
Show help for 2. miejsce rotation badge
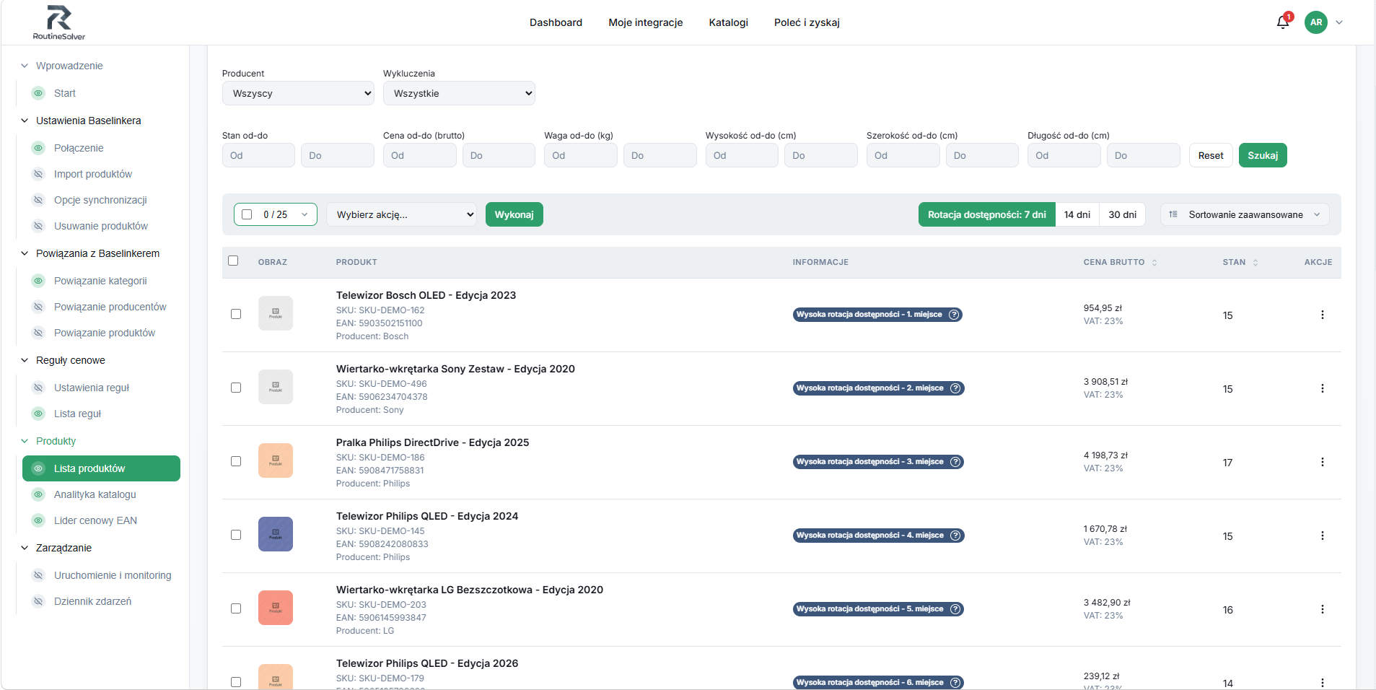click(x=955, y=388)
